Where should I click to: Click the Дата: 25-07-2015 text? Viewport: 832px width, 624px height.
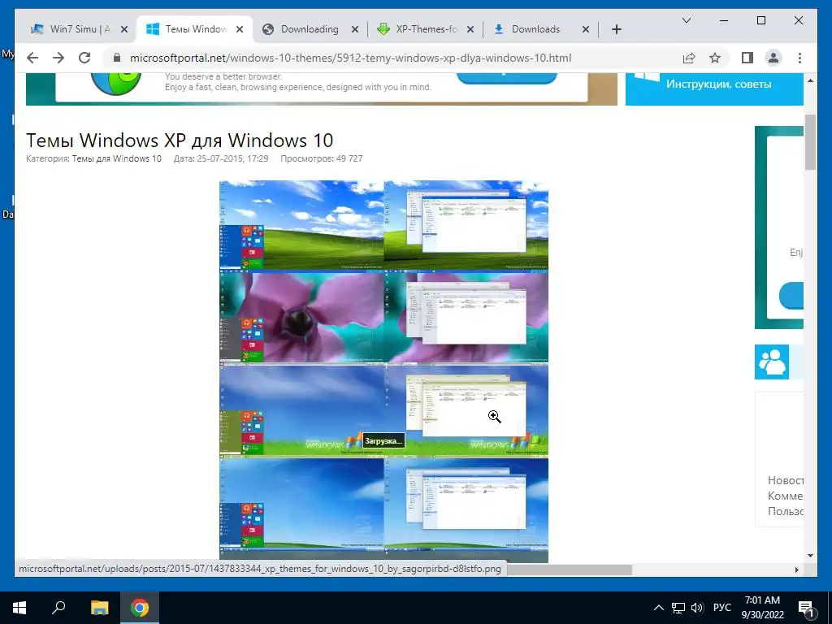click(x=221, y=158)
